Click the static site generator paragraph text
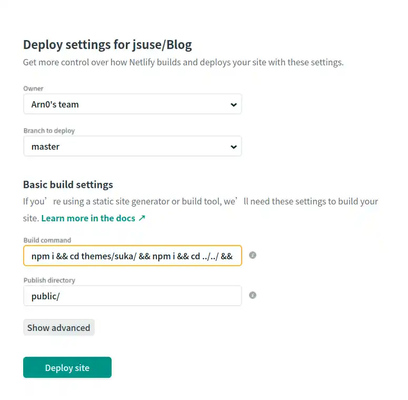408x400 pixels. [200, 201]
